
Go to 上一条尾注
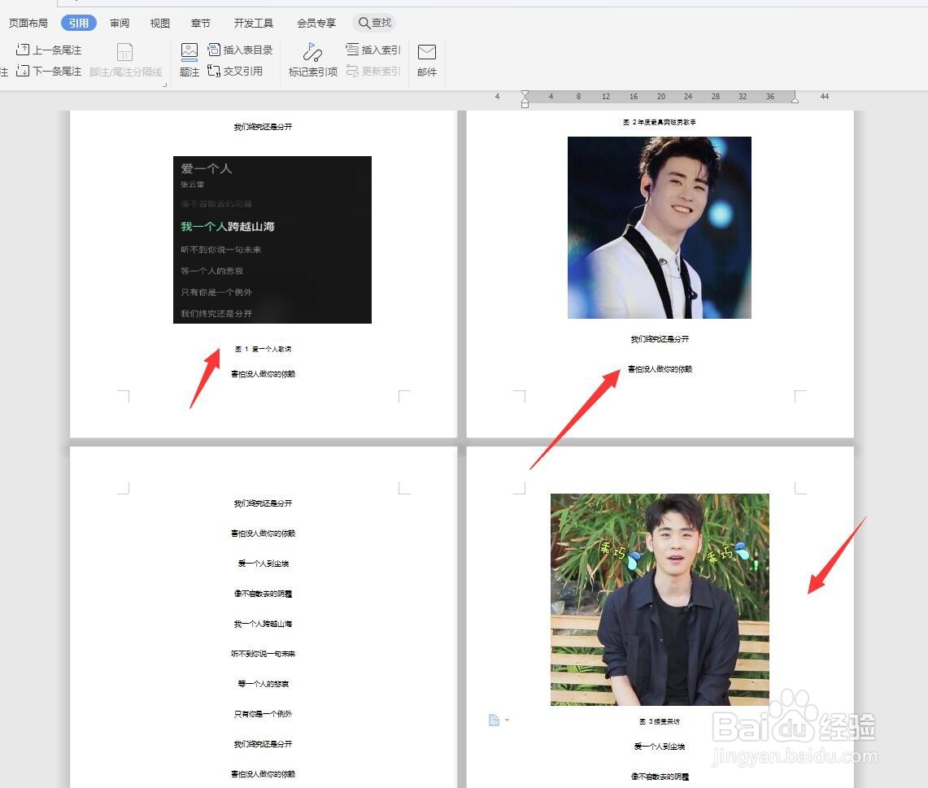(x=49, y=50)
